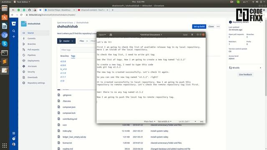Open Sublime Text from the Ubuntu dock
This screenshot has height=150, width=267.
[x=5, y=62]
